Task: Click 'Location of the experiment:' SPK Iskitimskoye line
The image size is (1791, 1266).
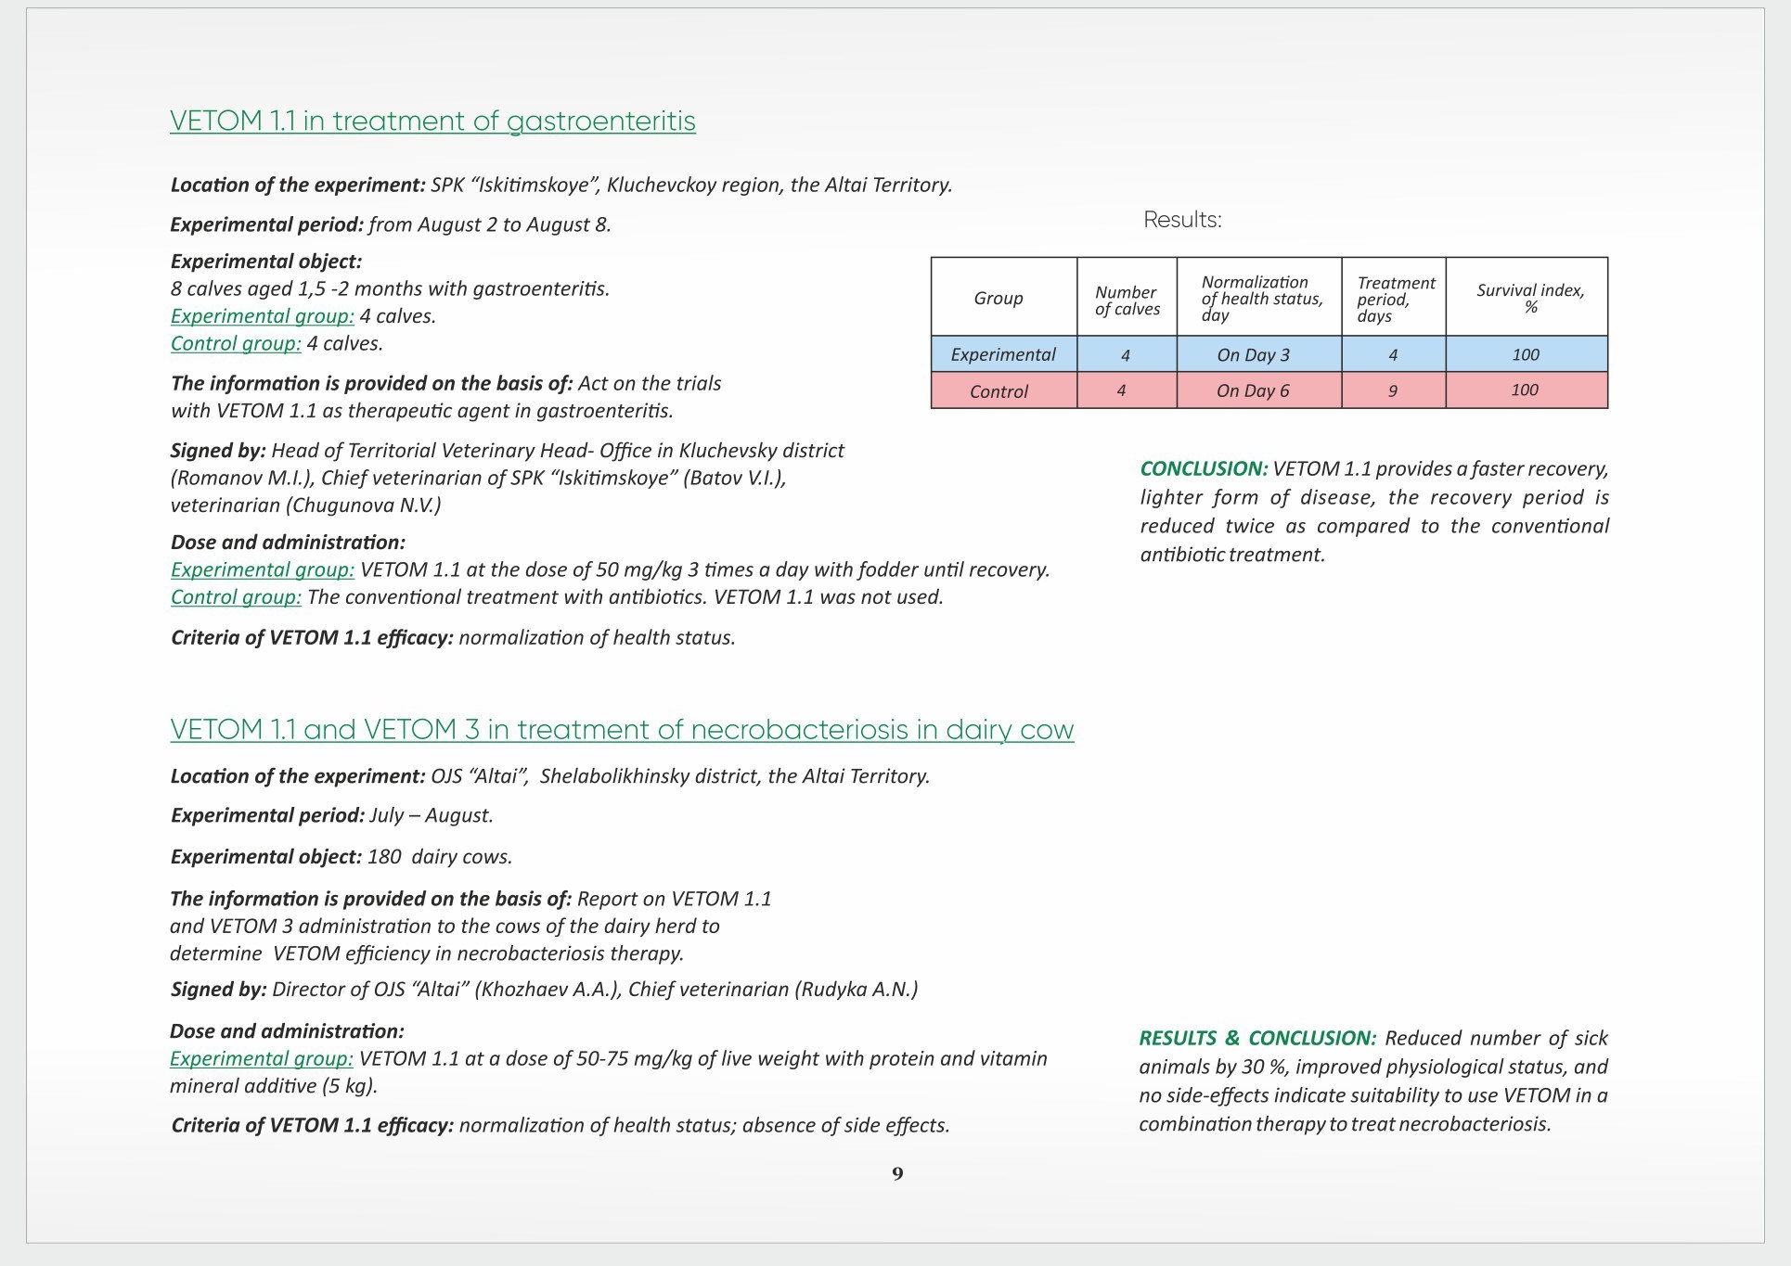Action: [x=561, y=185]
